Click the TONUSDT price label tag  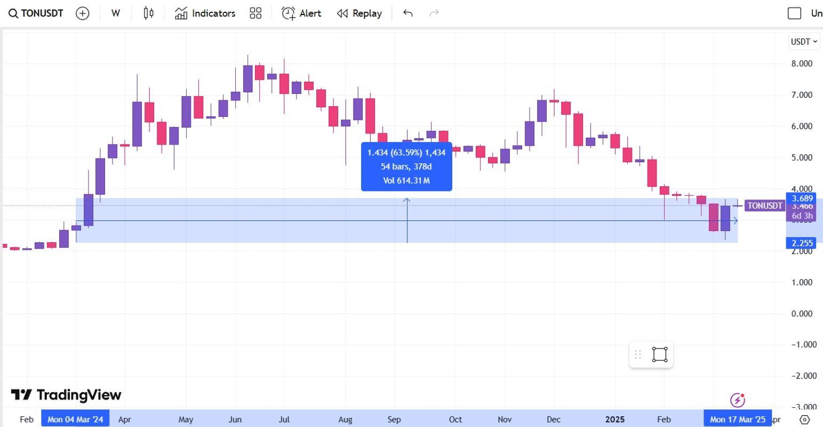tap(765, 205)
